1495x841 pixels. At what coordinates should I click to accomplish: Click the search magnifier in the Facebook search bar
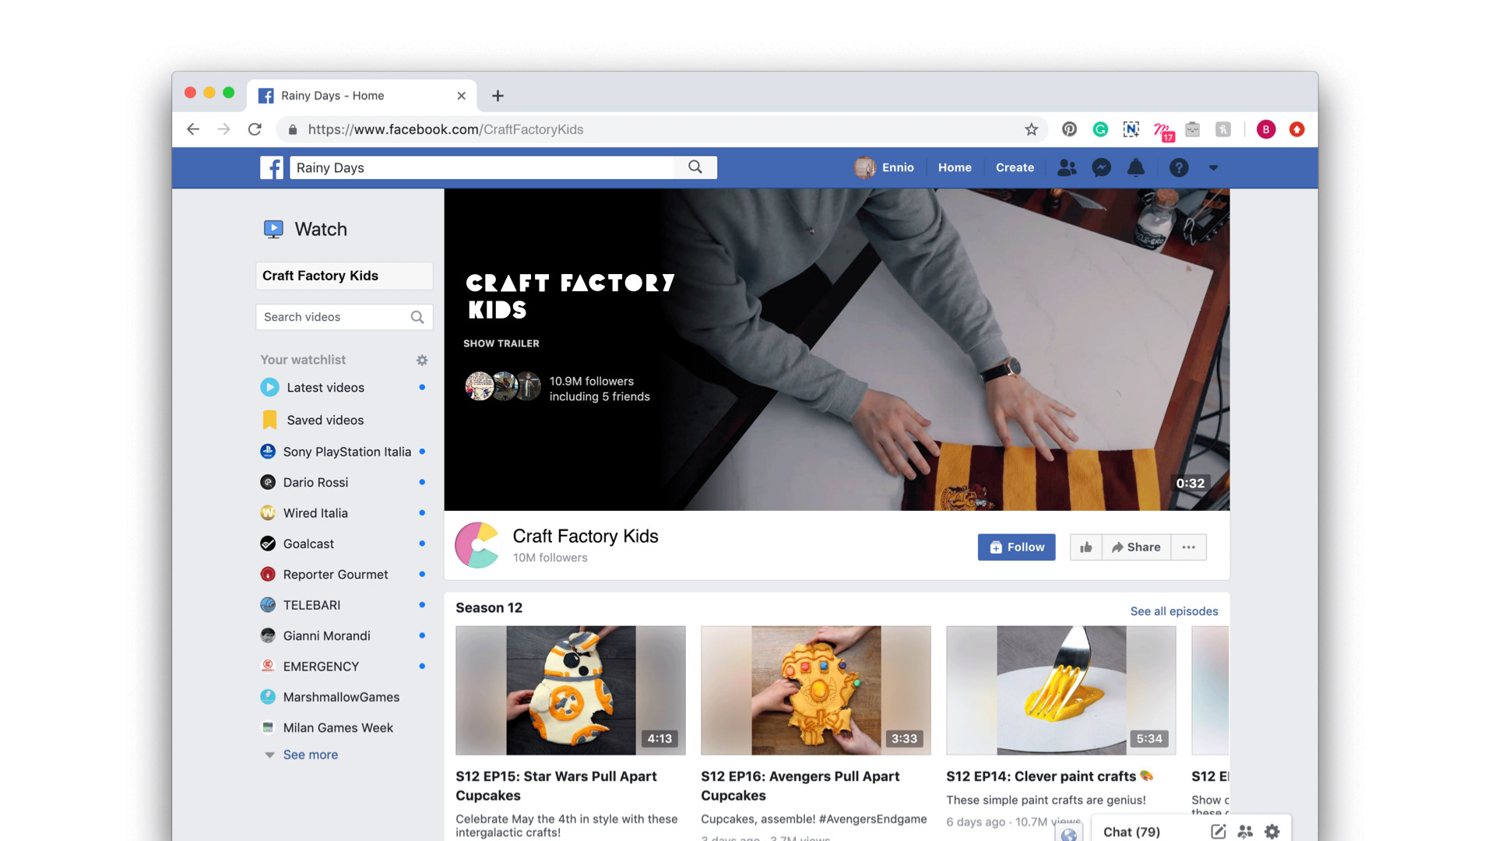pos(695,167)
